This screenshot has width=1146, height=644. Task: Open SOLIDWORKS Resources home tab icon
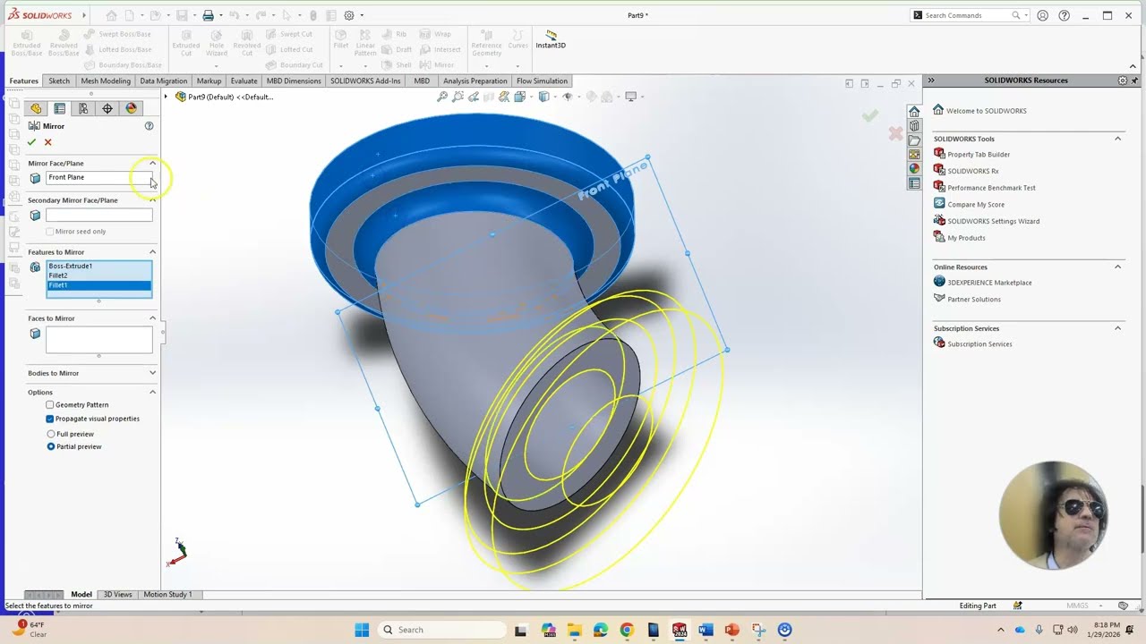[914, 112]
